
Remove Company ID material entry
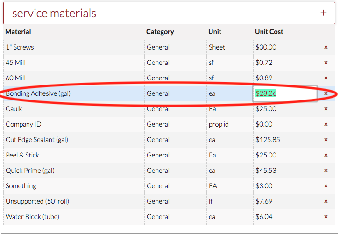coord(326,124)
